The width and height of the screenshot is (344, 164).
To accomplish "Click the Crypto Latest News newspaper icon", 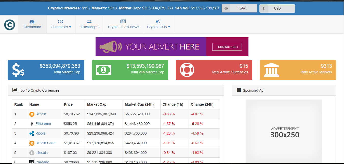I will pos(123,21).
